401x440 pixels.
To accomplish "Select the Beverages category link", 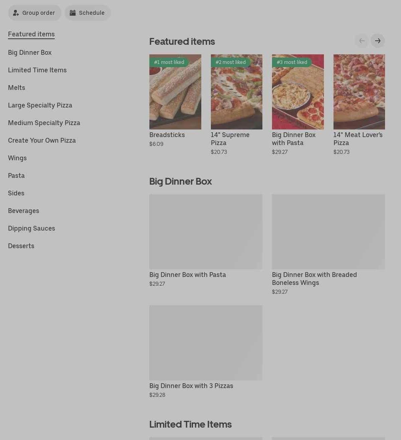I will tap(24, 211).
